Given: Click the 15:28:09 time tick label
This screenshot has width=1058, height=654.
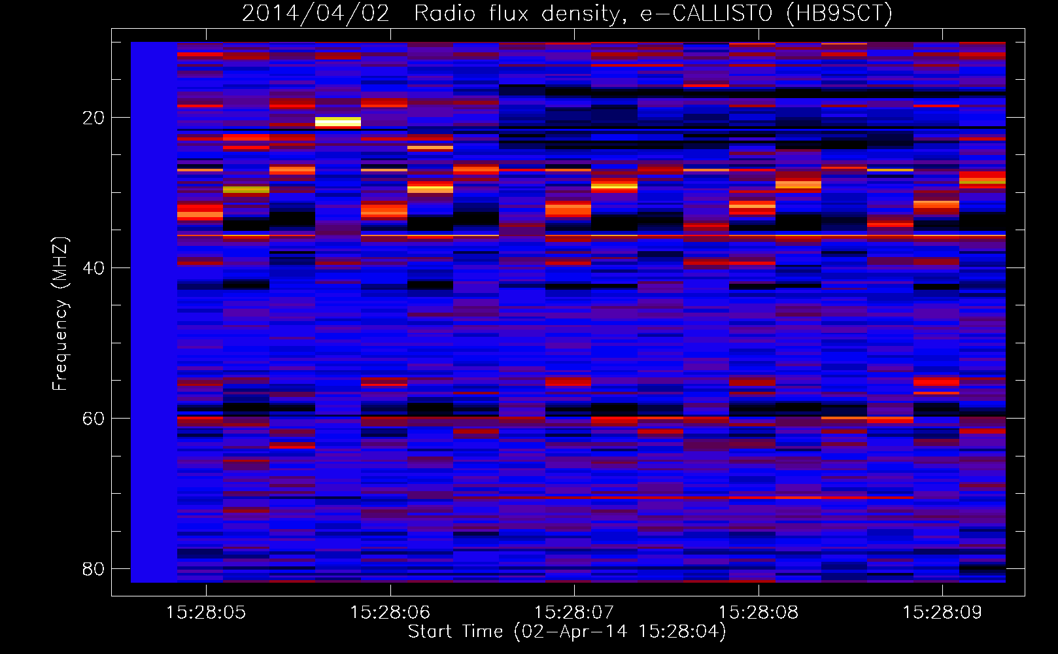Looking at the screenshot, I should point(942,612).
